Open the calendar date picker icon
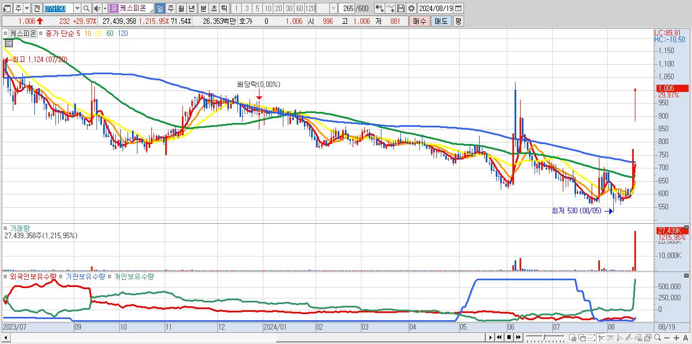The image size is (692, 344). 459,8
